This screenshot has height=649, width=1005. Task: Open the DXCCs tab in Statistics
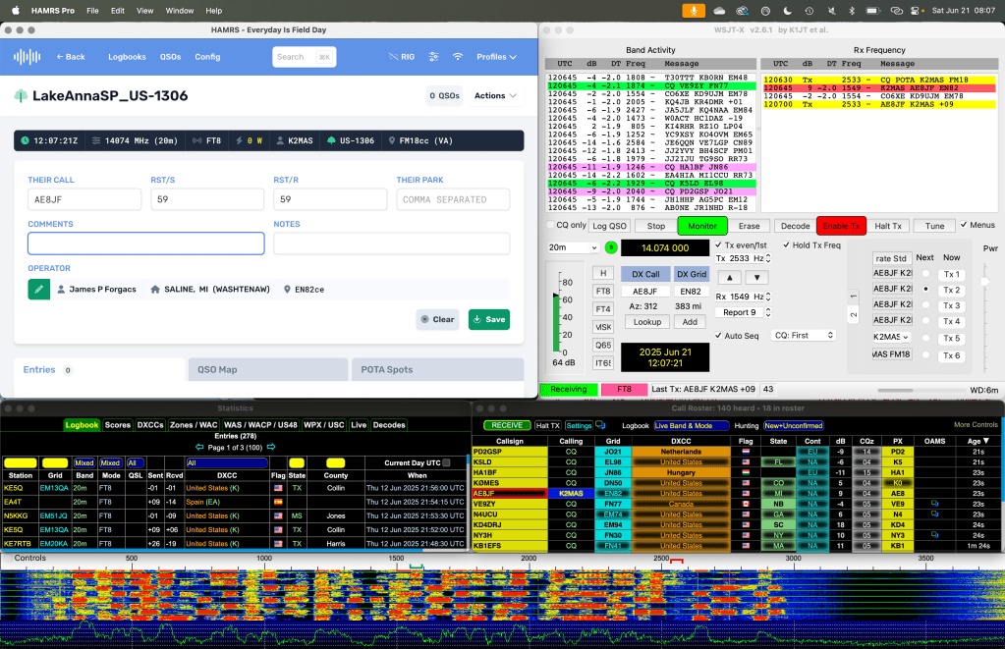150,425
